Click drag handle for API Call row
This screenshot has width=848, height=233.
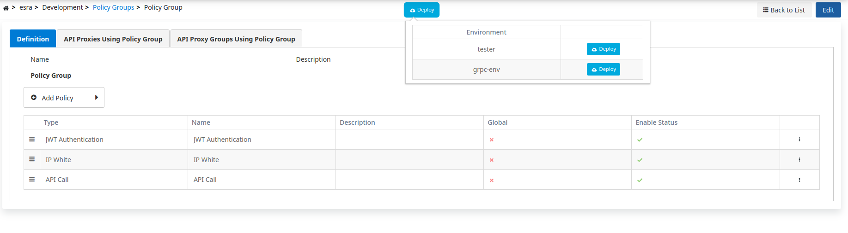(32, 180)
